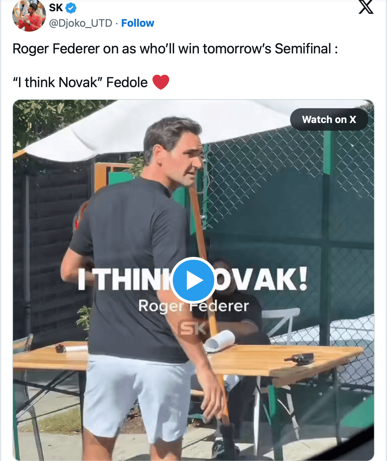Image resolution: width=387 pixels, height=461 pixels.
Task: Open the @Djoko_UTD handle link
Action: point(80,23)
